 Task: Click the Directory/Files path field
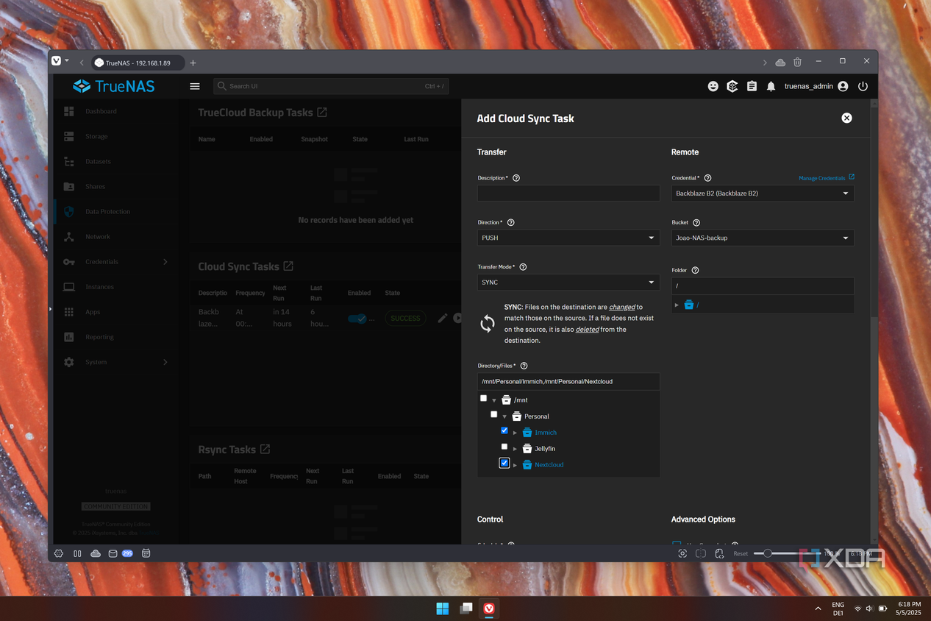(x=568, y=381)
